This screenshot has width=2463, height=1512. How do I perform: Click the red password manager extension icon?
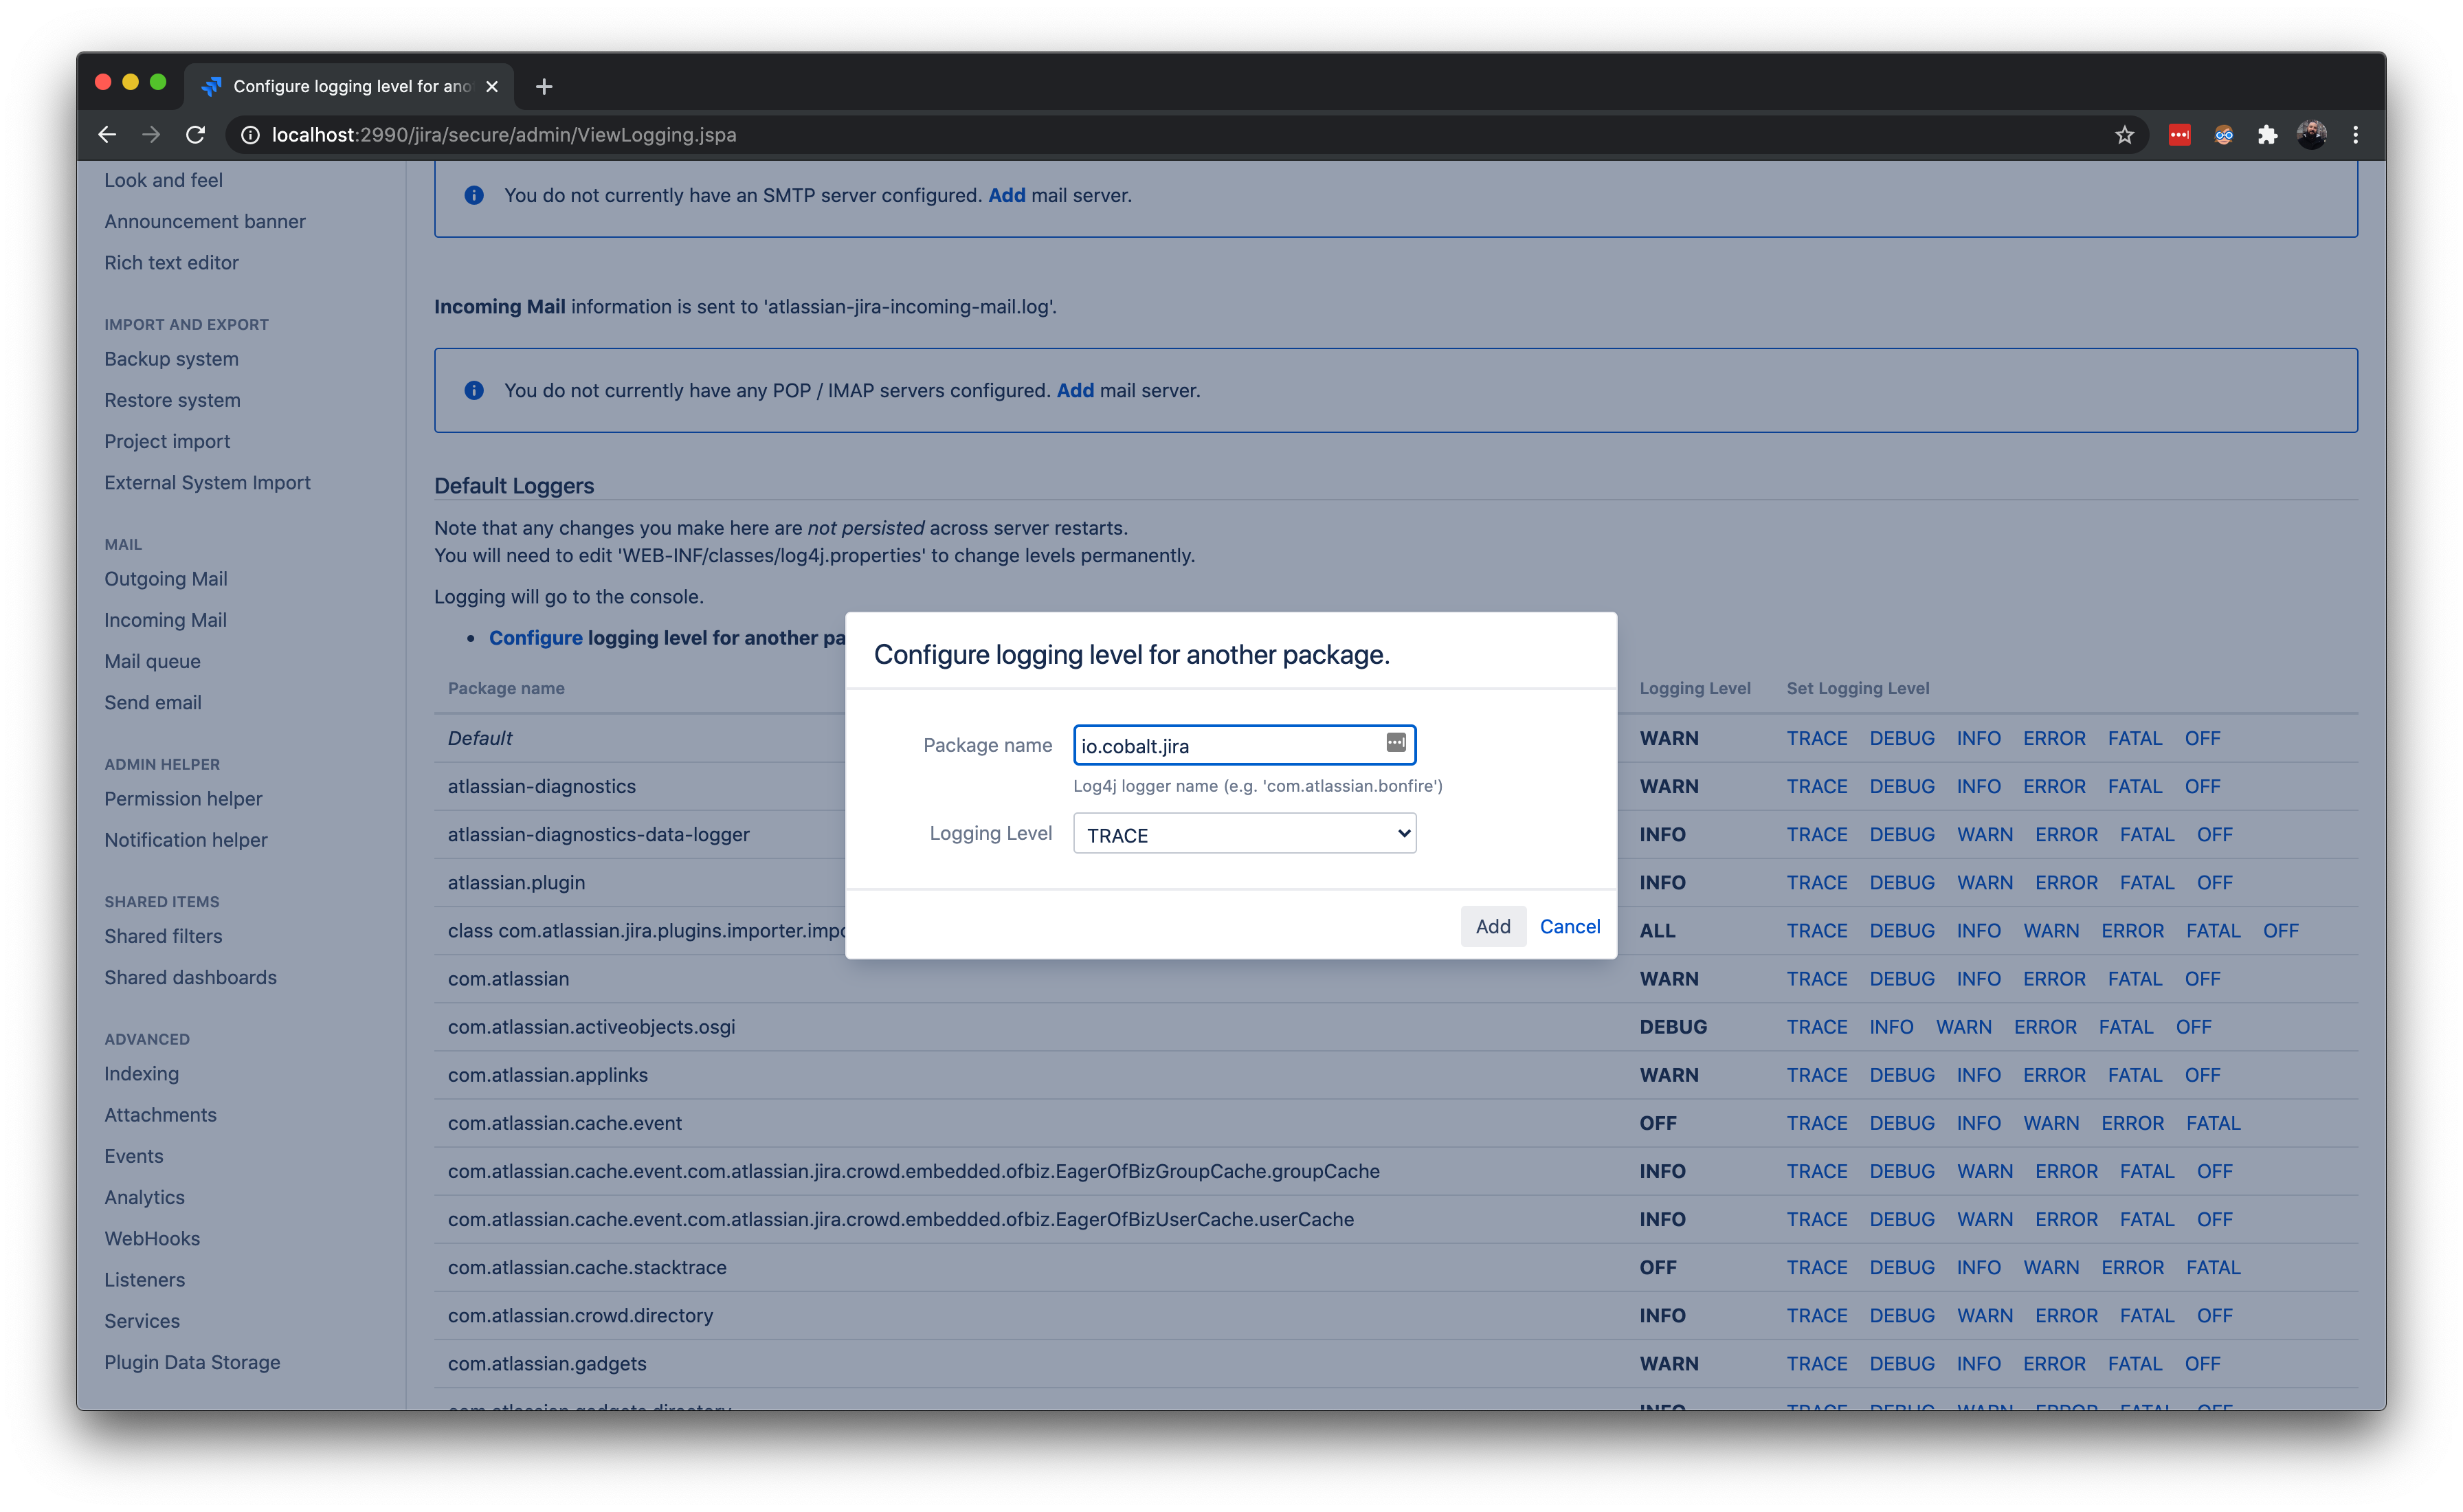tap(2179, 135)
